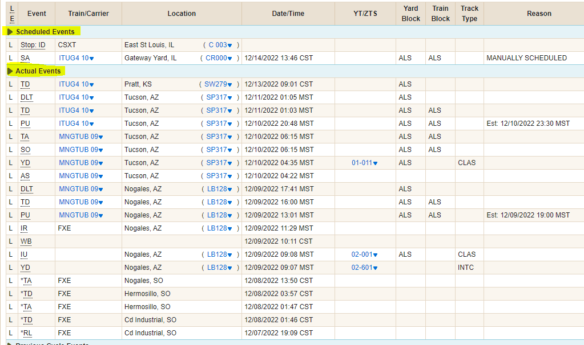Click the Track Type column header
The height and width of the screenshot is (345, 584).
[x=469, y=13]
